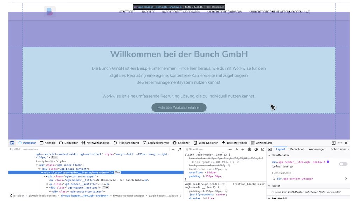Open responsive design mode icon
The width and height of the screenshot is (358, 201).
(x=334, y=143)
